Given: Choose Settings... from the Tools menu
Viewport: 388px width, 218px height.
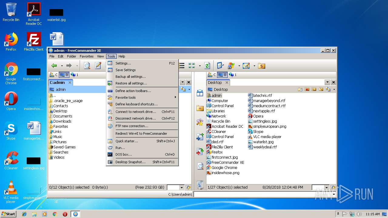Looking at the screenshot, I should pos(142,63).
